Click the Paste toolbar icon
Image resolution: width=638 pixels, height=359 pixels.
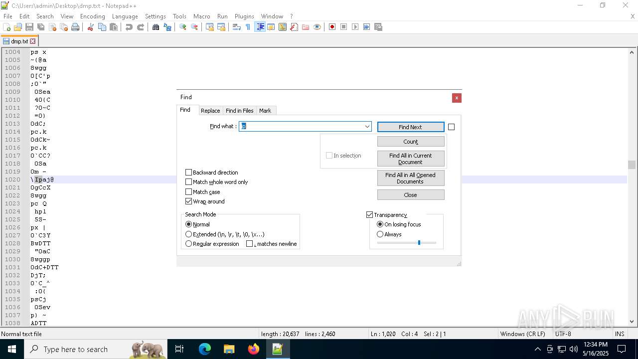pos(114,27)
